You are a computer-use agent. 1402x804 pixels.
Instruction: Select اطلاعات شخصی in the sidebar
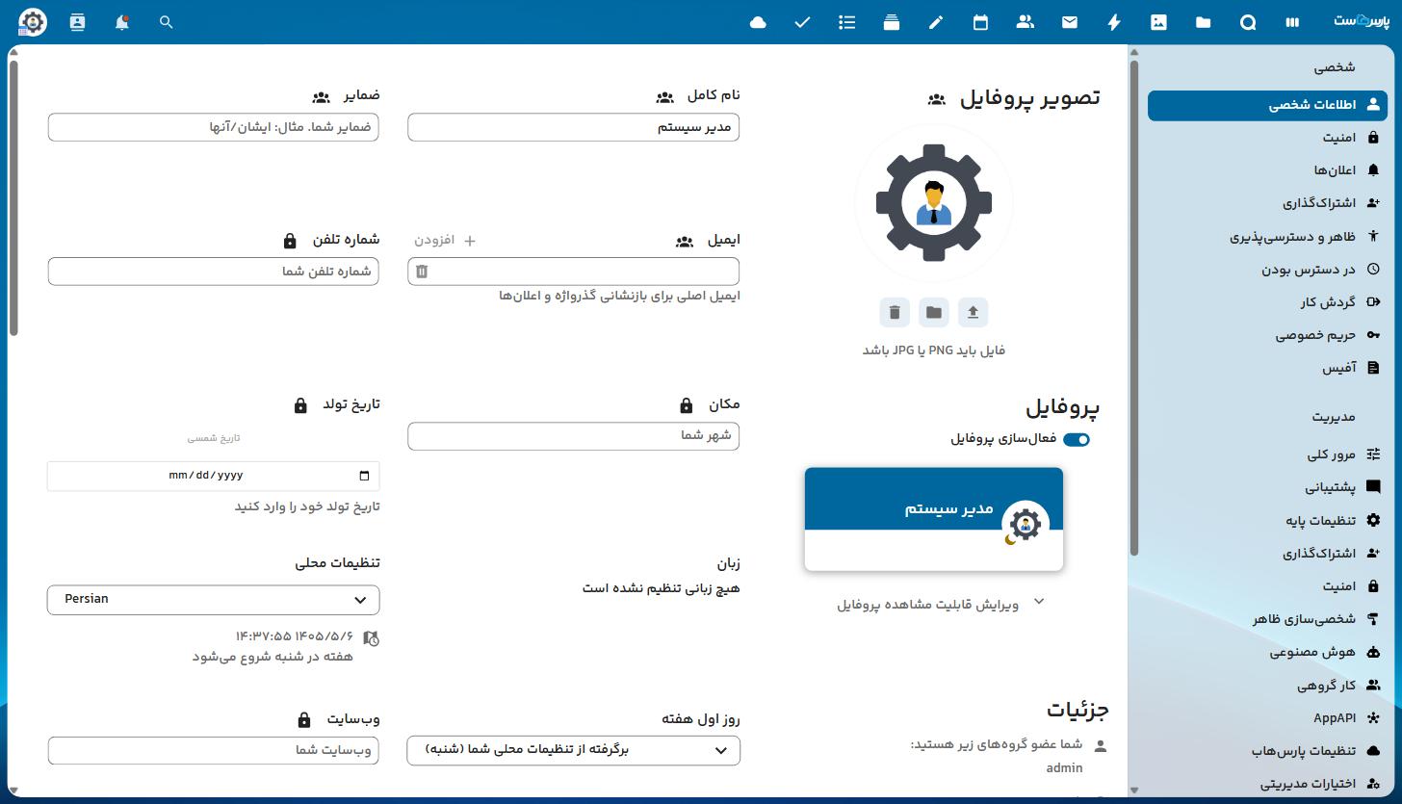[x=1267, y=105]
